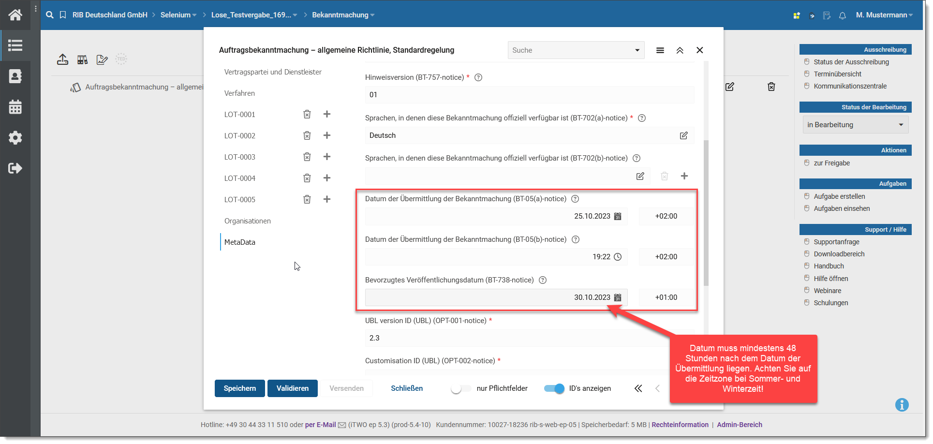
Task: Add a lot with the plus next to LOT-0001
Action: coord(327,114)
